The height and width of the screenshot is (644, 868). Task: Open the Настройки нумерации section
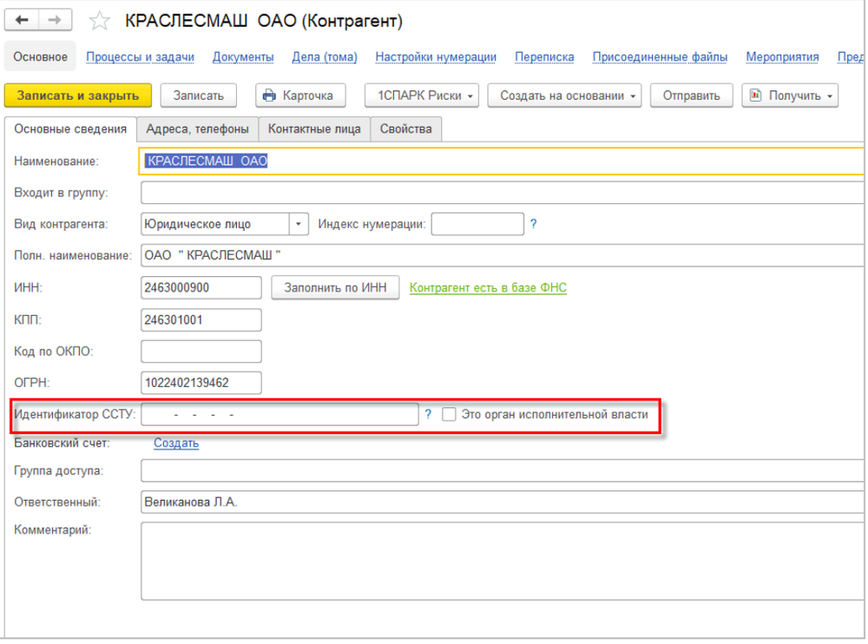point(436,57)
